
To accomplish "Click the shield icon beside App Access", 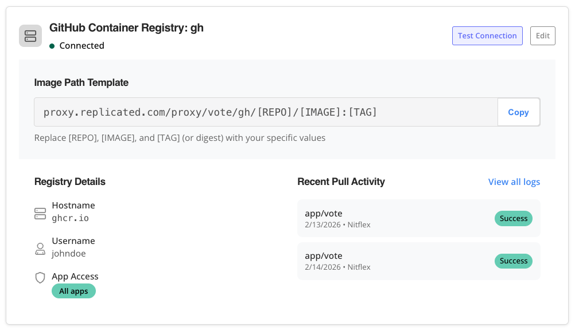I will point(40,278).
